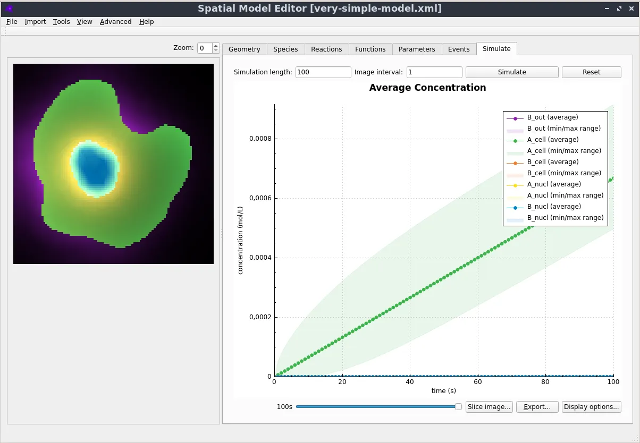
Task: Click the toolbar drag handle below the menu bar
Action: (5, 32)
